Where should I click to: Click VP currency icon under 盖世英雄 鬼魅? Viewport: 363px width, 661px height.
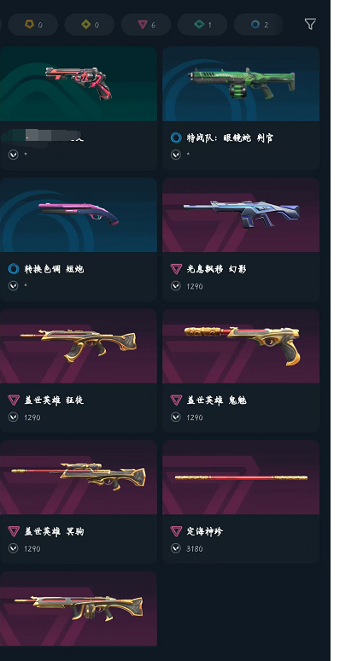click(x=176, y=418)
